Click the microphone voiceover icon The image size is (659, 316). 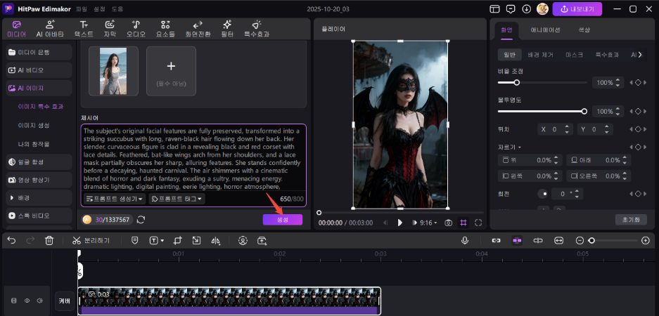click(x=465, y=240)
